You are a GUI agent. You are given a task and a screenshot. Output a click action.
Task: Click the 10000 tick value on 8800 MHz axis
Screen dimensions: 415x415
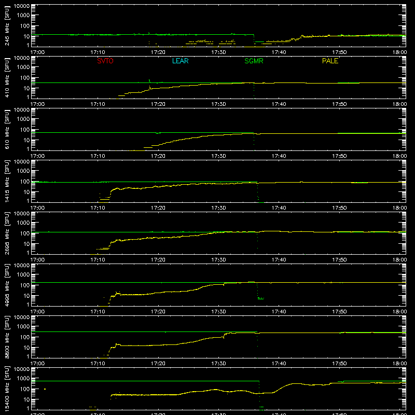(x=22, y=317)
